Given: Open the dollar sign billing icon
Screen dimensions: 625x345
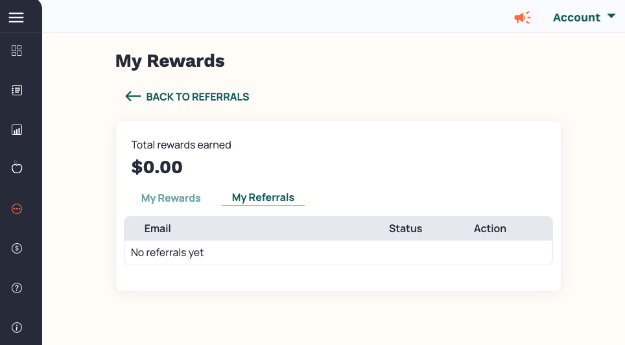Looking at the screenshot, I should (17, 248).
